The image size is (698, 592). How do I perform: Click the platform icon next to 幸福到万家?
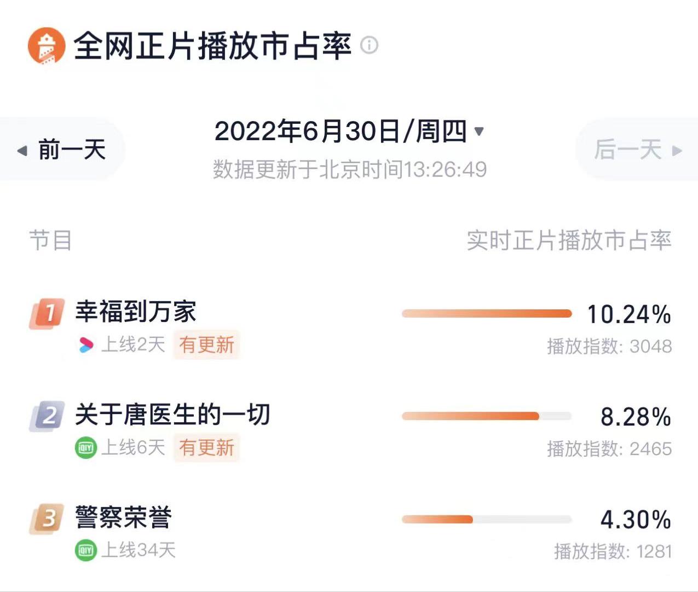pos(86,344)
